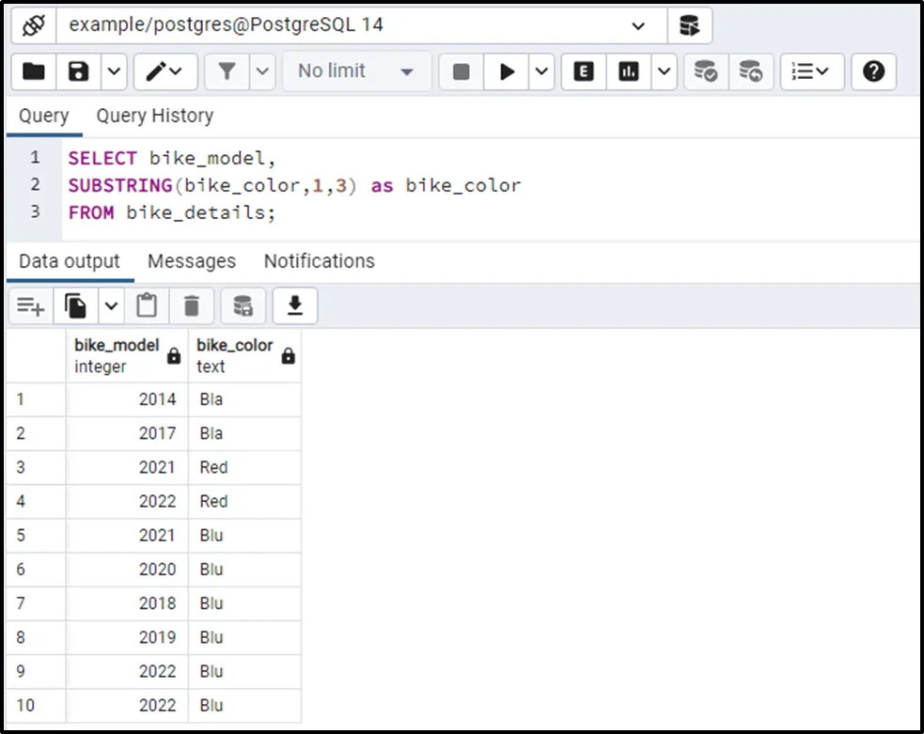The image size is (924, 734).
Task: Save the query file
Action: pos(79,71)
